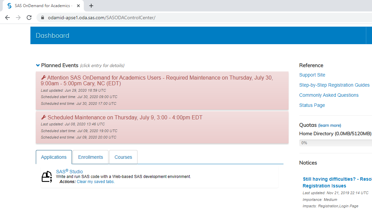Screen dimensions: 372x209
Task: Close the SAS OnDemand browser tab
Action: coord(78,6)
